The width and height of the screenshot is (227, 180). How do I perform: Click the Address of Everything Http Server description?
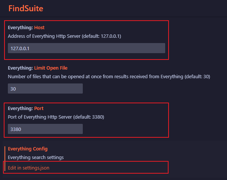64,36
